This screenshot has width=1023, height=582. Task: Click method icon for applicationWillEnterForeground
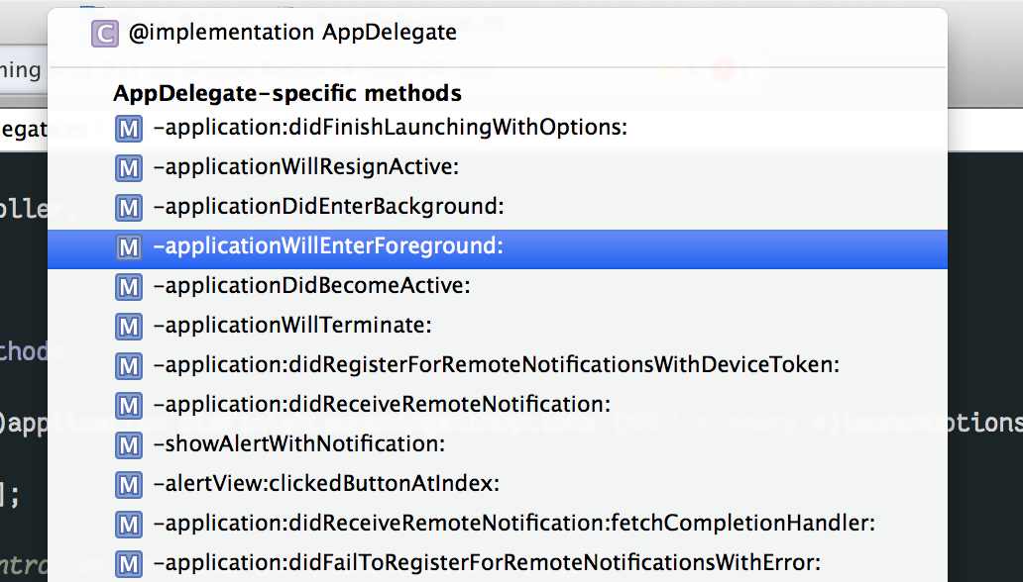[x=129, y=246]
